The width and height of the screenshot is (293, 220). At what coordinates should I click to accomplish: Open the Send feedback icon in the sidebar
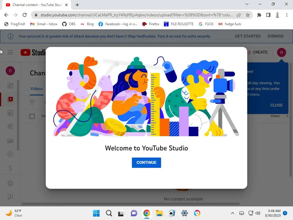point(10,197)
